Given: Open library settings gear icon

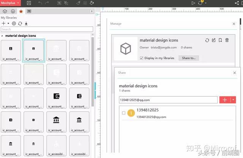Looking at the screenshot, I should pyautogui.click(x=14, y=24).
